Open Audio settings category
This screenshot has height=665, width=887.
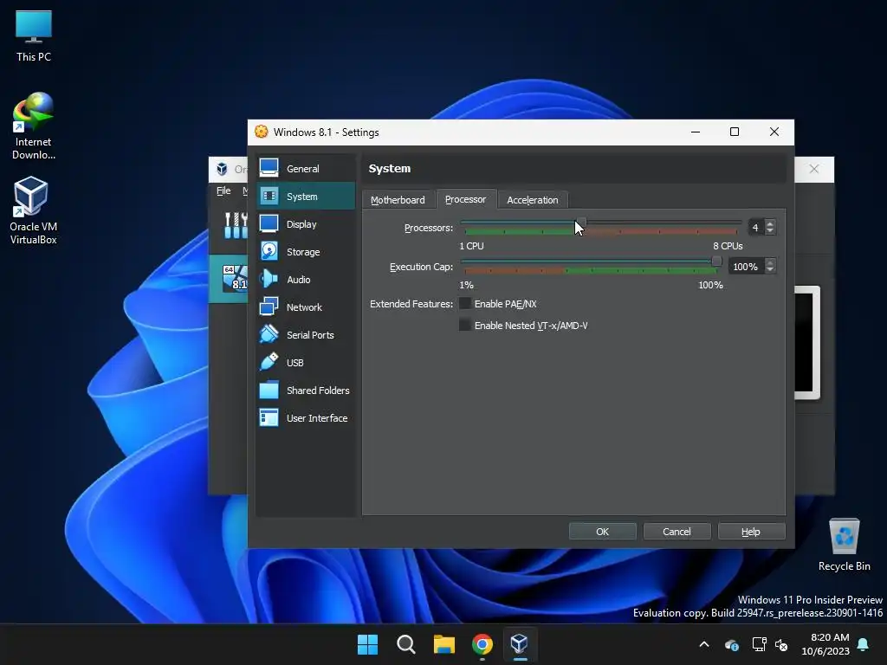(x=306, y=280)
